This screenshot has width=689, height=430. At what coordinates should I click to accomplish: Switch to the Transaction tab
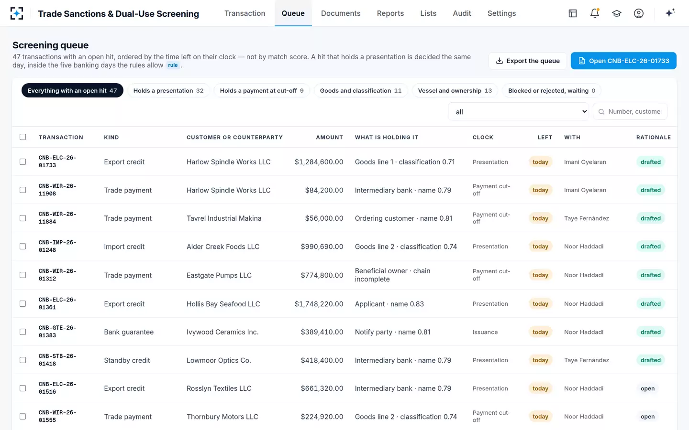point(245,13)
